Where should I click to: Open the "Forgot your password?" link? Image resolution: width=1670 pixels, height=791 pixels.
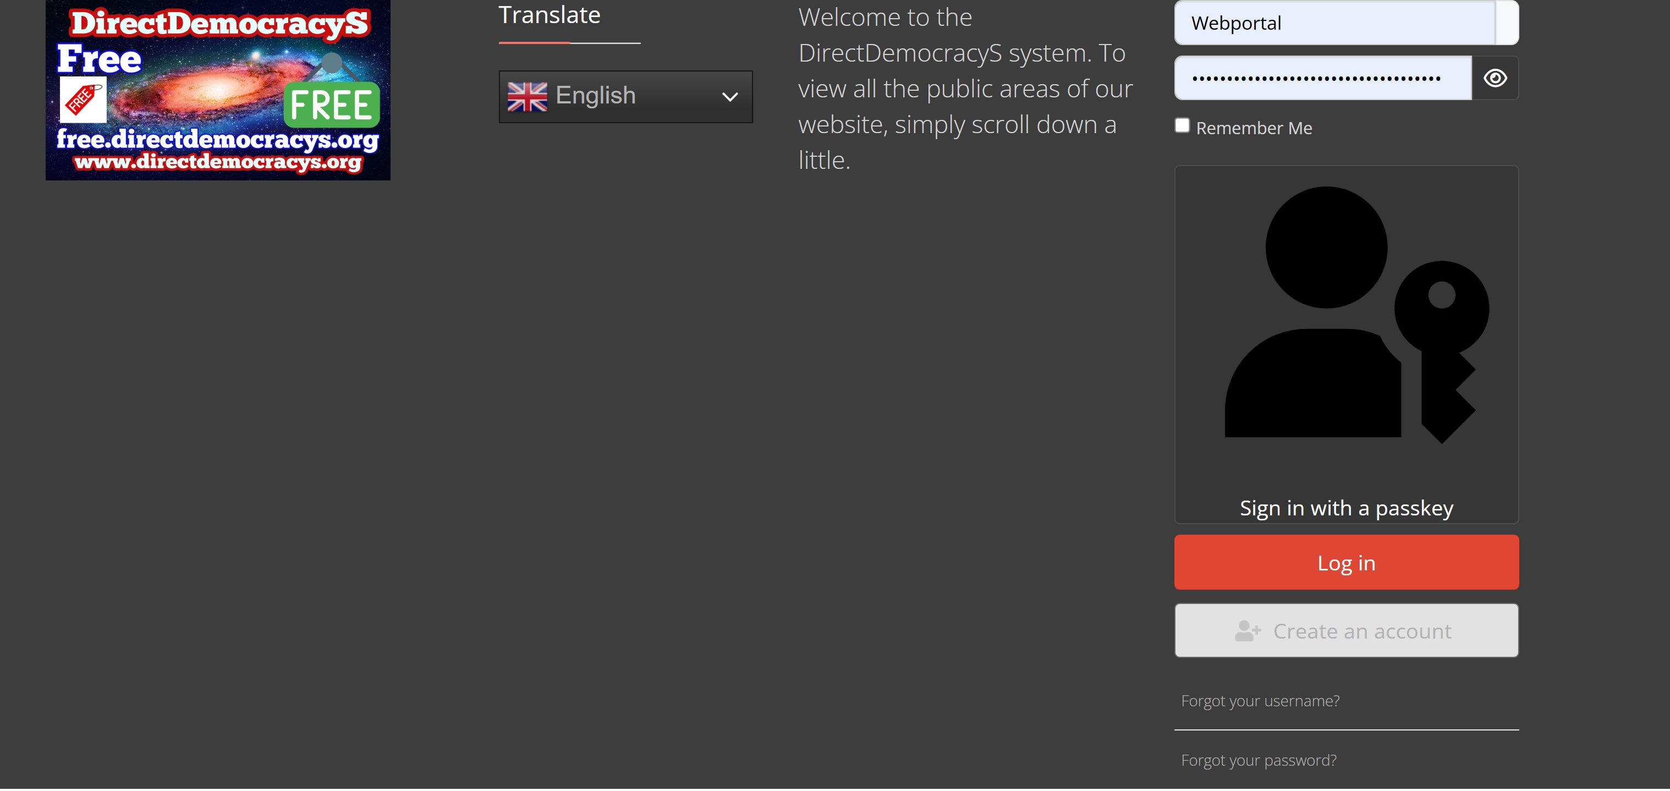(1259, 760)
